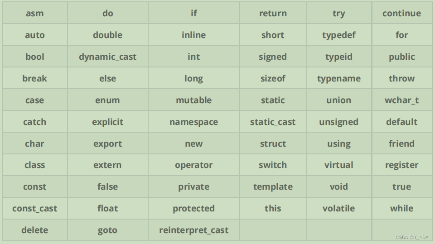The height and width of the screenshot is (244, 435).
Task: Click the "unsigned" keyword
Action: 338,122
